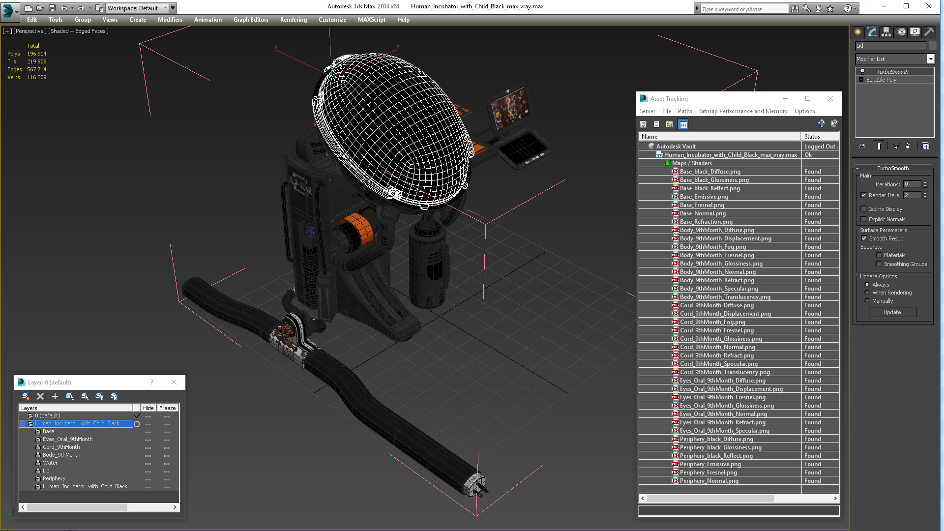The height and width of the screenshot is (531, 944).
Task: Open the Redo history dropdown arrow
Action: click(x=89, y=8)
